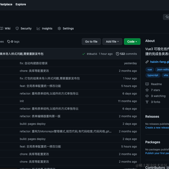The width and height of the screenshot is (169, 169).
Task: Open commit hash 090ad56
Action: coord(92,54)
